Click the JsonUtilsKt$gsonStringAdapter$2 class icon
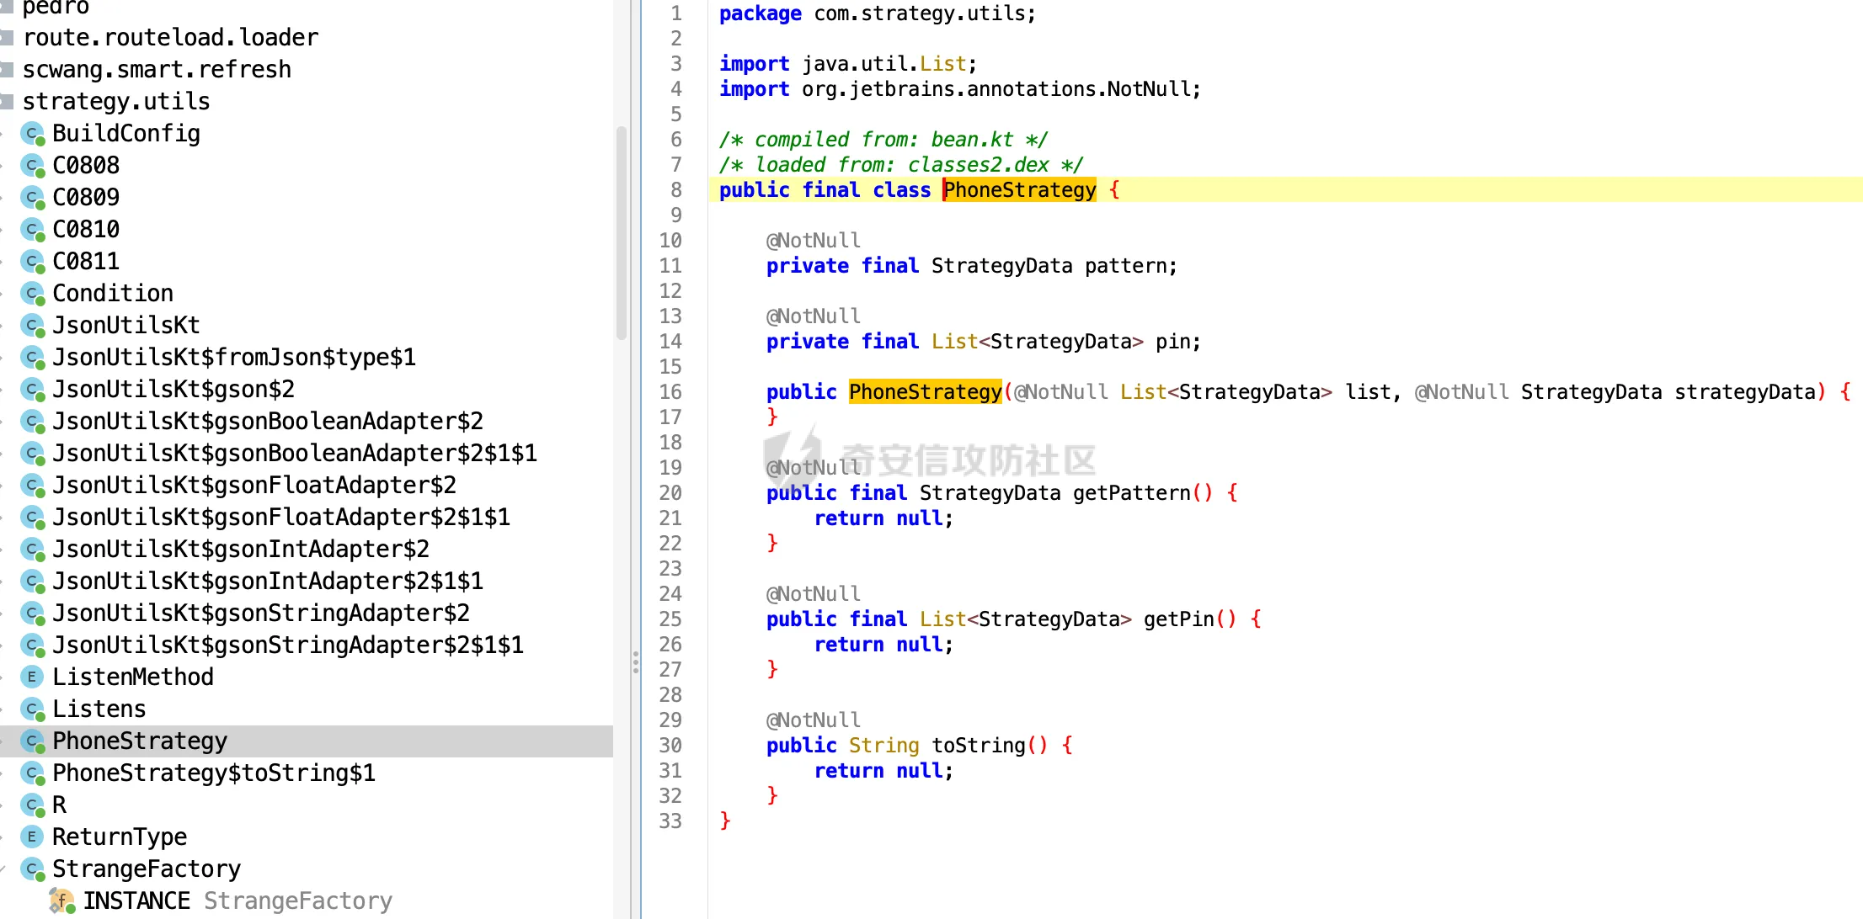 click(x=33, y=614)
